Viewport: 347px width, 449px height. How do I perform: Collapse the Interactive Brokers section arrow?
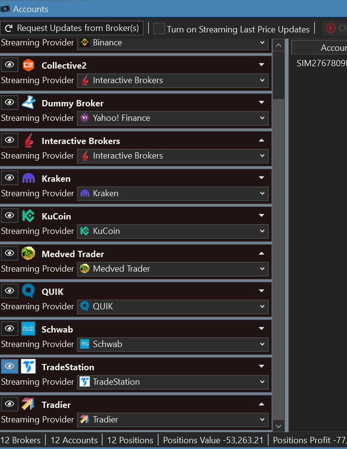point(262,141)
